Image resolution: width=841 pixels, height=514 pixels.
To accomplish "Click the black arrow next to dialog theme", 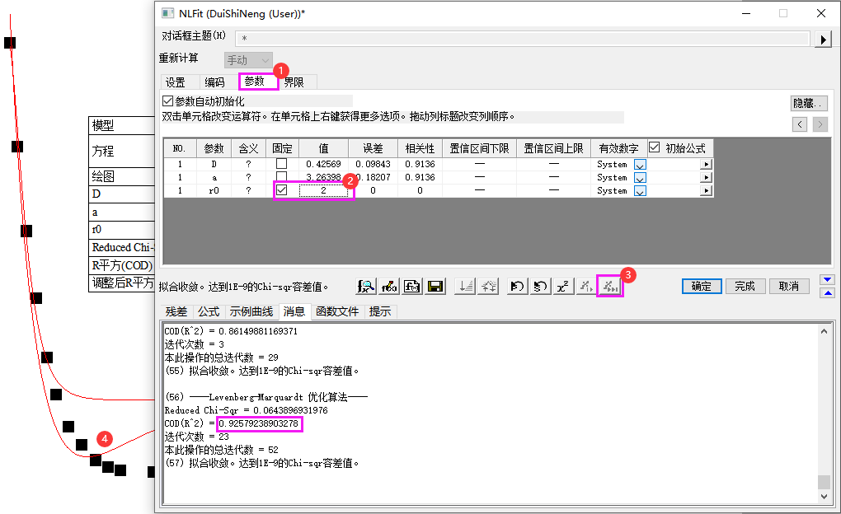I will tap(823, 39).
